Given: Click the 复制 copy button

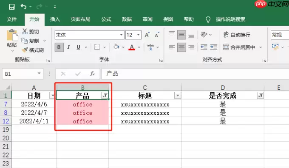Looking at the screenshot, I should [x=31, y=41].
